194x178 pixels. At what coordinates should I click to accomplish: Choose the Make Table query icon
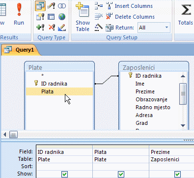click(40, 17)
